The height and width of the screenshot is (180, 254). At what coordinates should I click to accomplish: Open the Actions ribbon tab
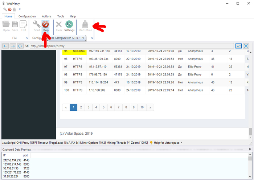(46, 16)
